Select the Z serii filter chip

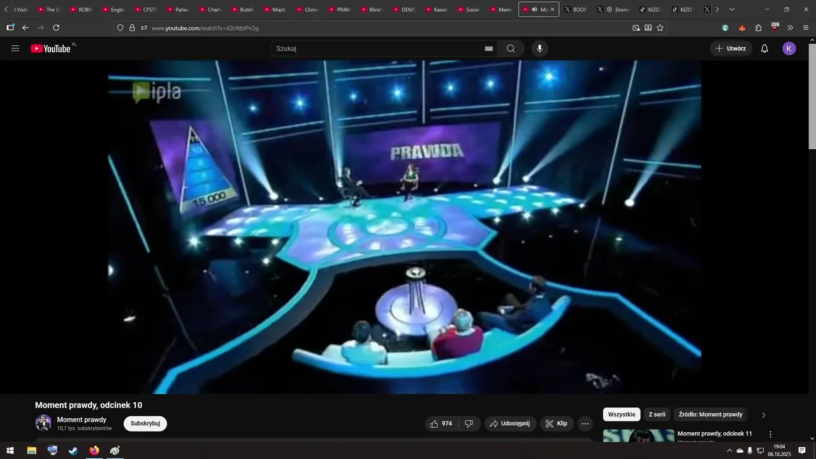657,414
